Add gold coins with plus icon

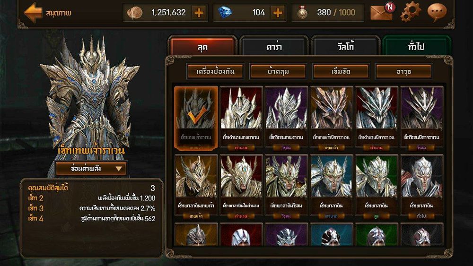199,13
